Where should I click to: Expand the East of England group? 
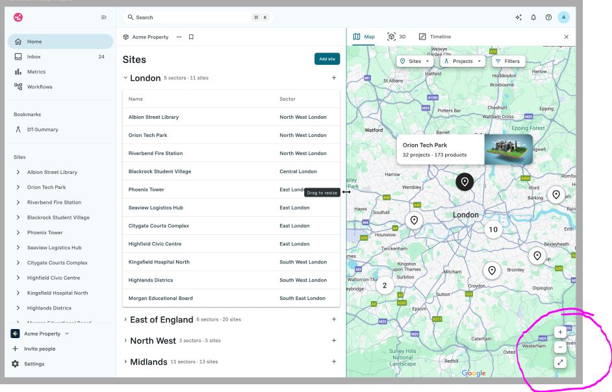point(125,319)
